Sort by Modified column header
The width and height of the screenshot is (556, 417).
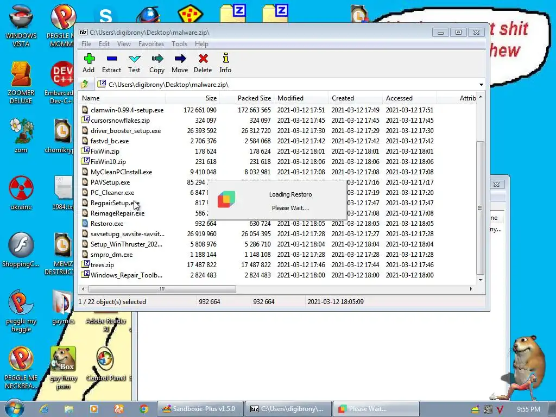(301, 98)
